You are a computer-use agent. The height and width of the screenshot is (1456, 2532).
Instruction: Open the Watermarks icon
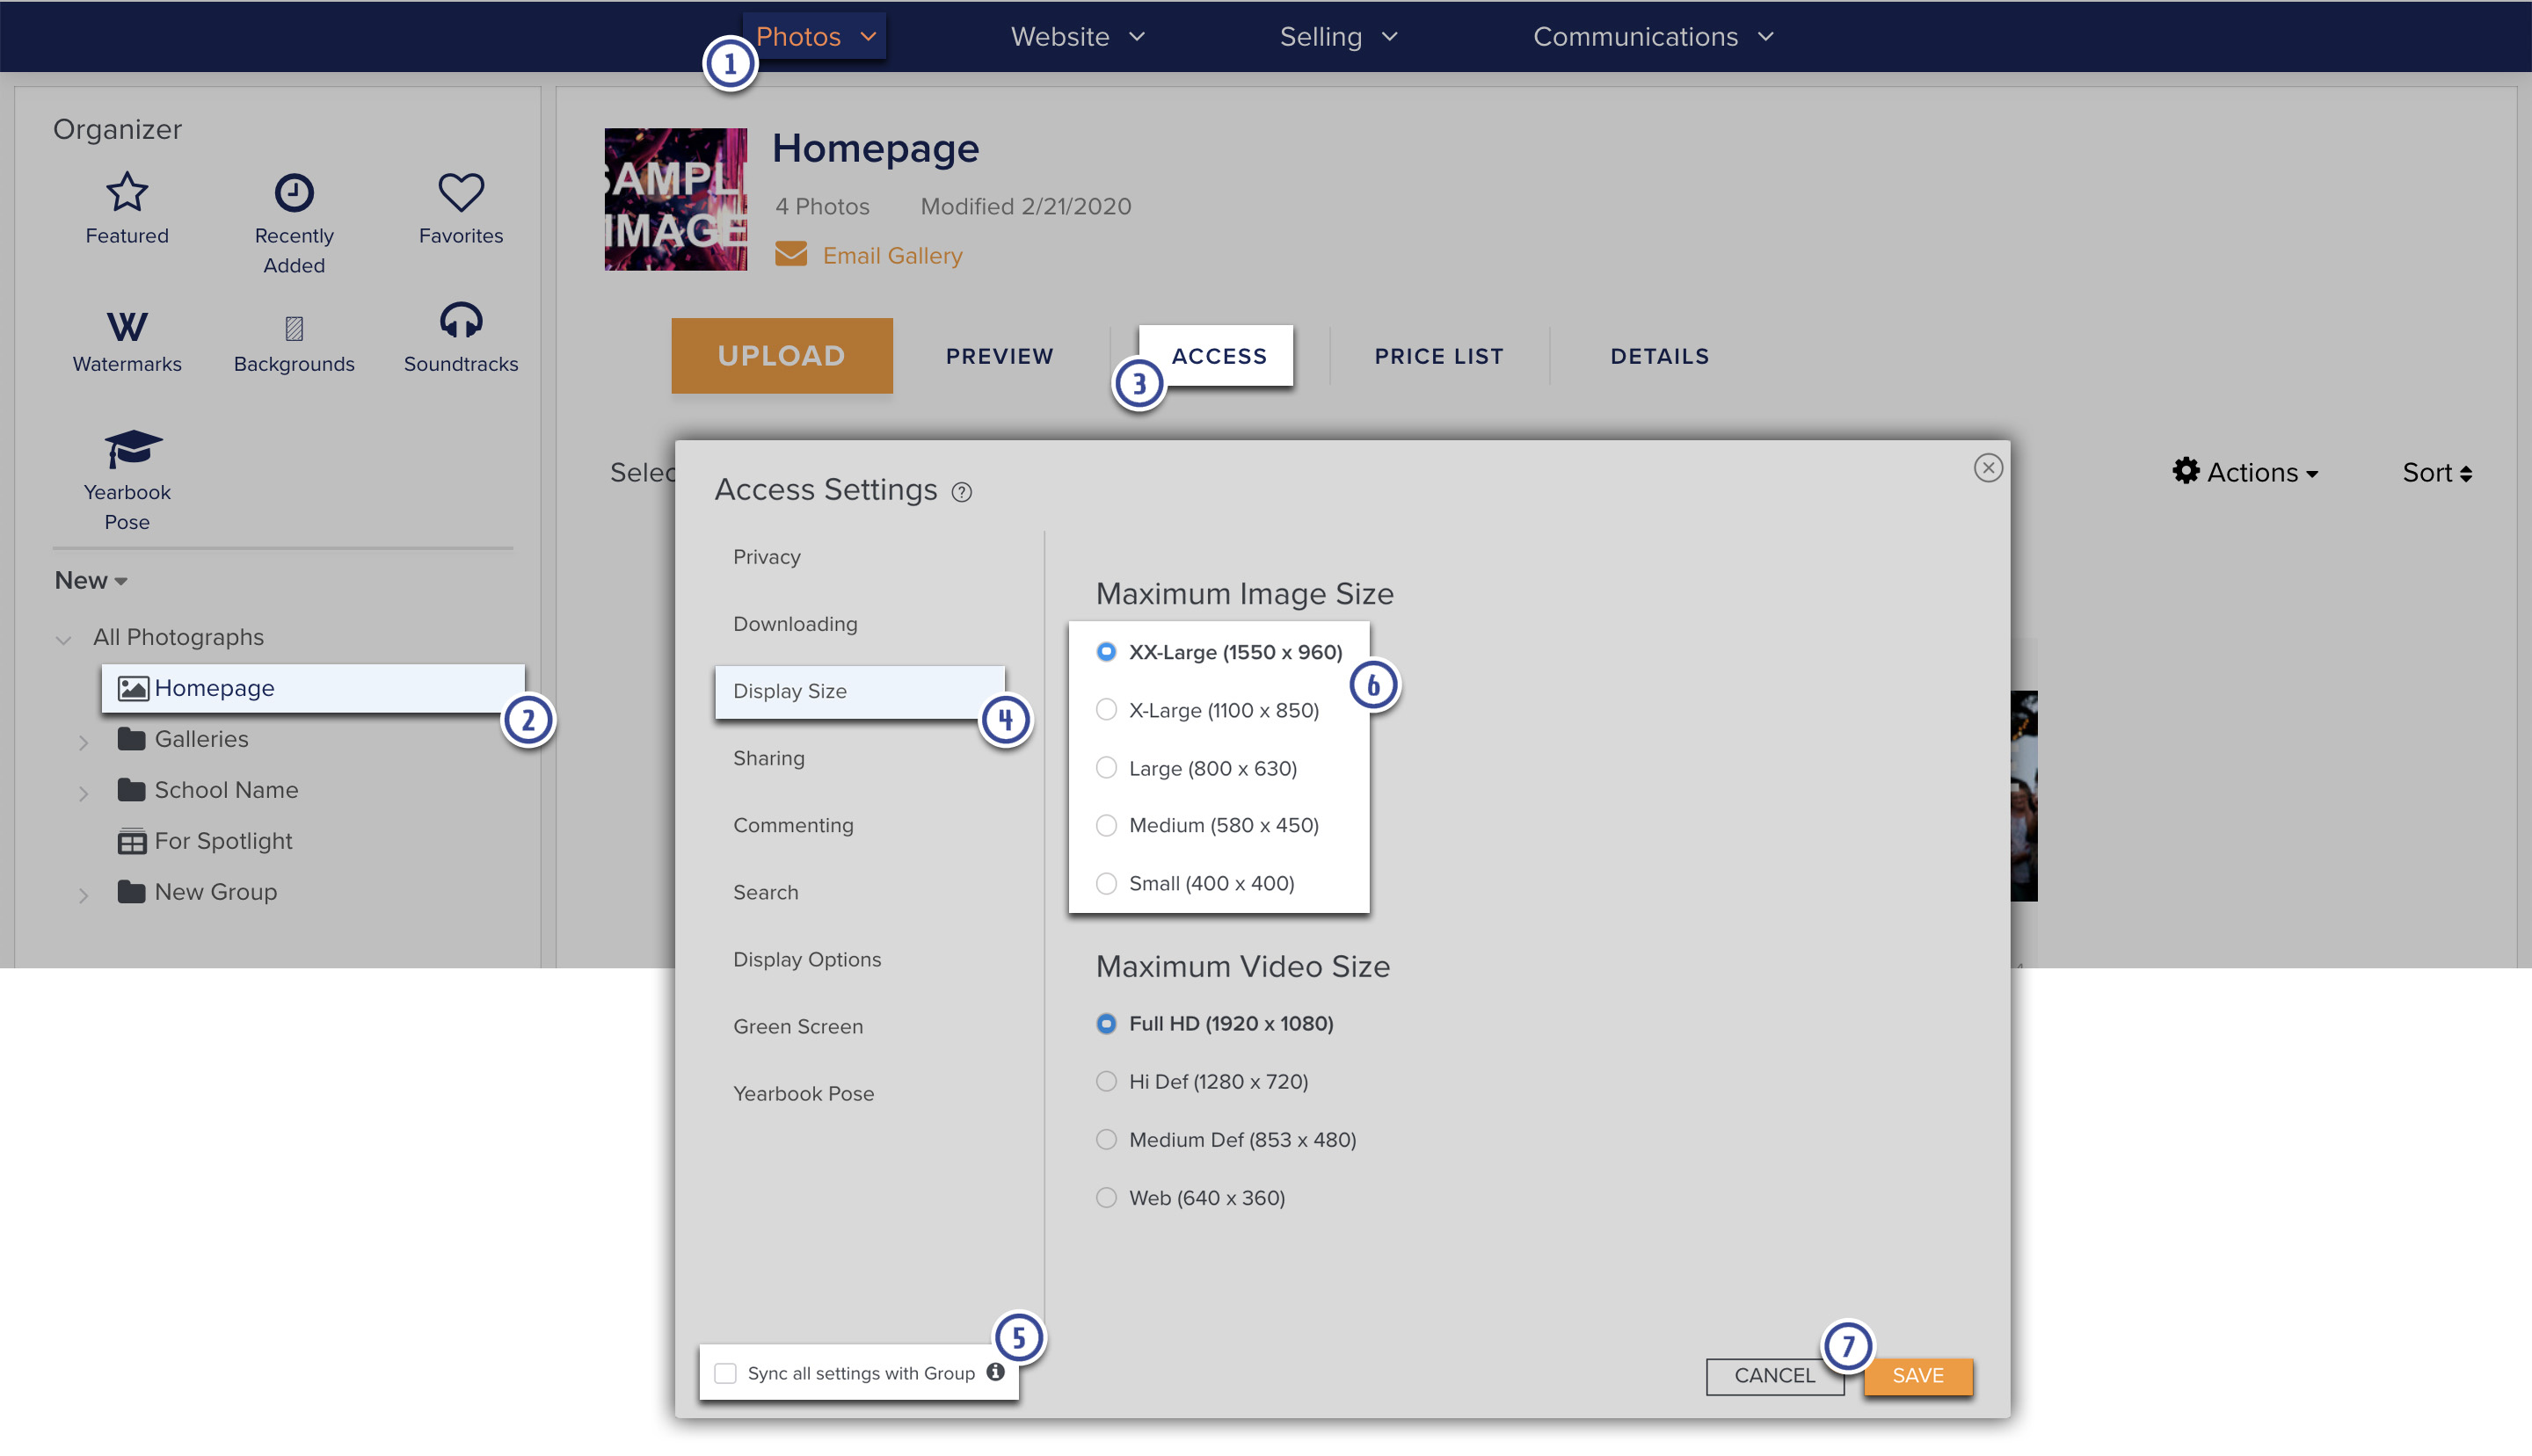pyautogui.click(x=127, y=326)
